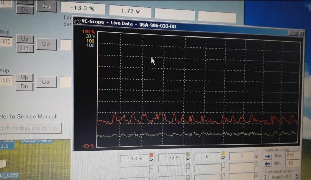311x180 pixels.
Task: Click the stepper left of PixelShift 3
Action: [265, 177]
